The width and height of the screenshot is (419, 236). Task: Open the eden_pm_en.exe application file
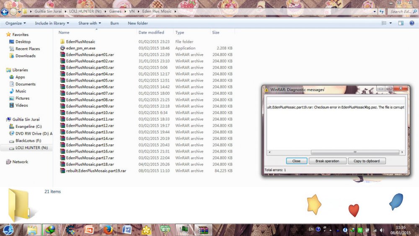[80, 48]
